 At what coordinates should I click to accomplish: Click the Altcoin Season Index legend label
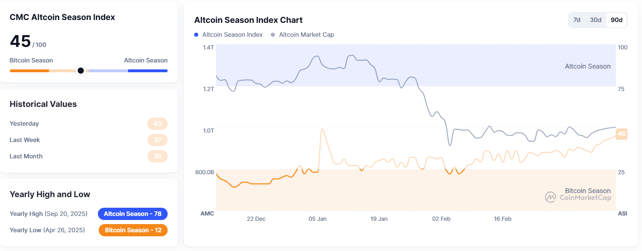[232, 35]
